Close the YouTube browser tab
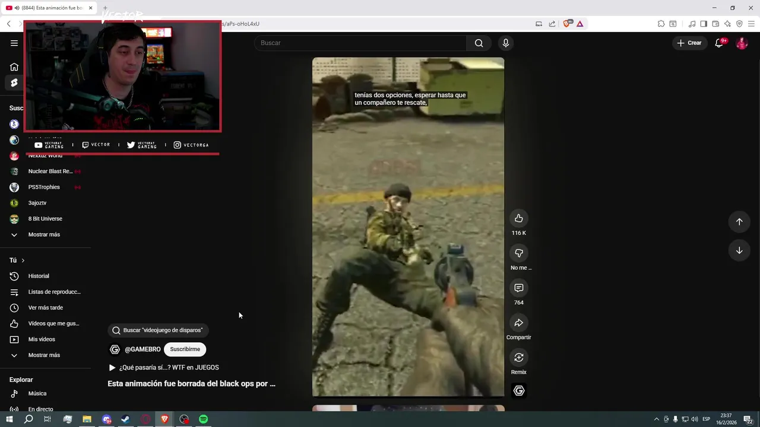 (90, 8)
